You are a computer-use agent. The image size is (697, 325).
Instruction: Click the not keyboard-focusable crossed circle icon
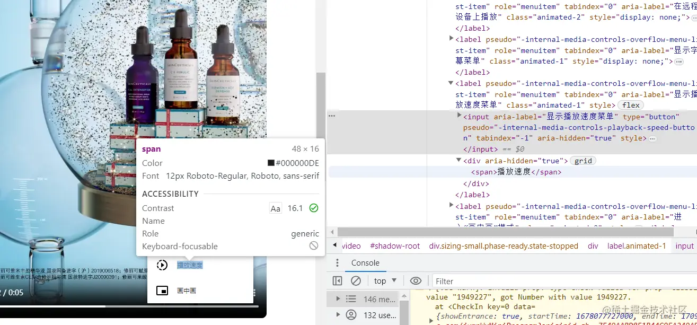pos(314,246)
